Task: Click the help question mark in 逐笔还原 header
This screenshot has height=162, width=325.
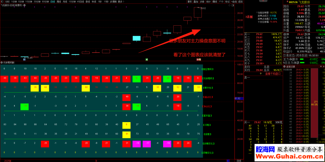Action: [x=324, y=67]
